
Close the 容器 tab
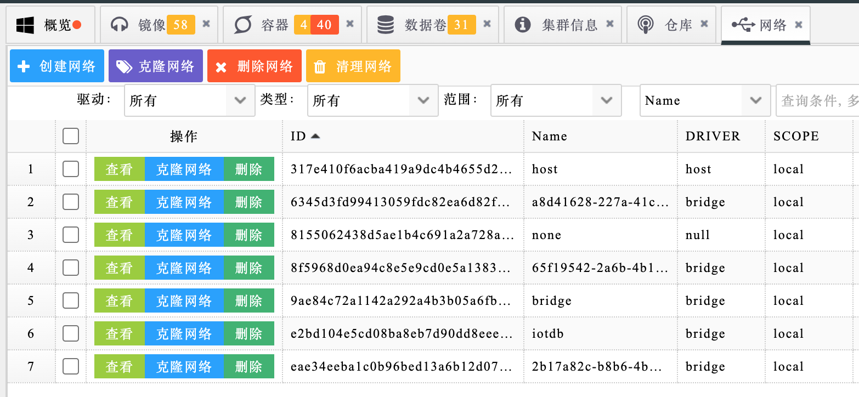pos(350,24)
